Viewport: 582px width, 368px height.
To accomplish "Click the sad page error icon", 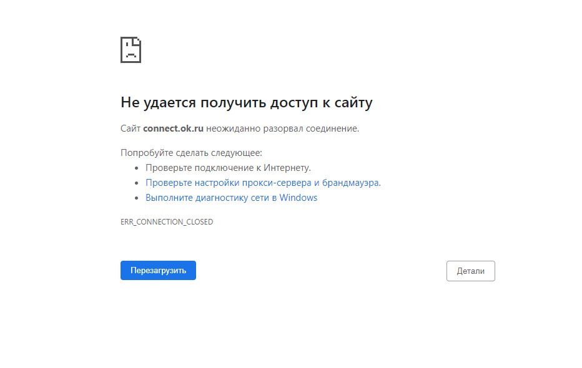I will [x=131, y=50].
